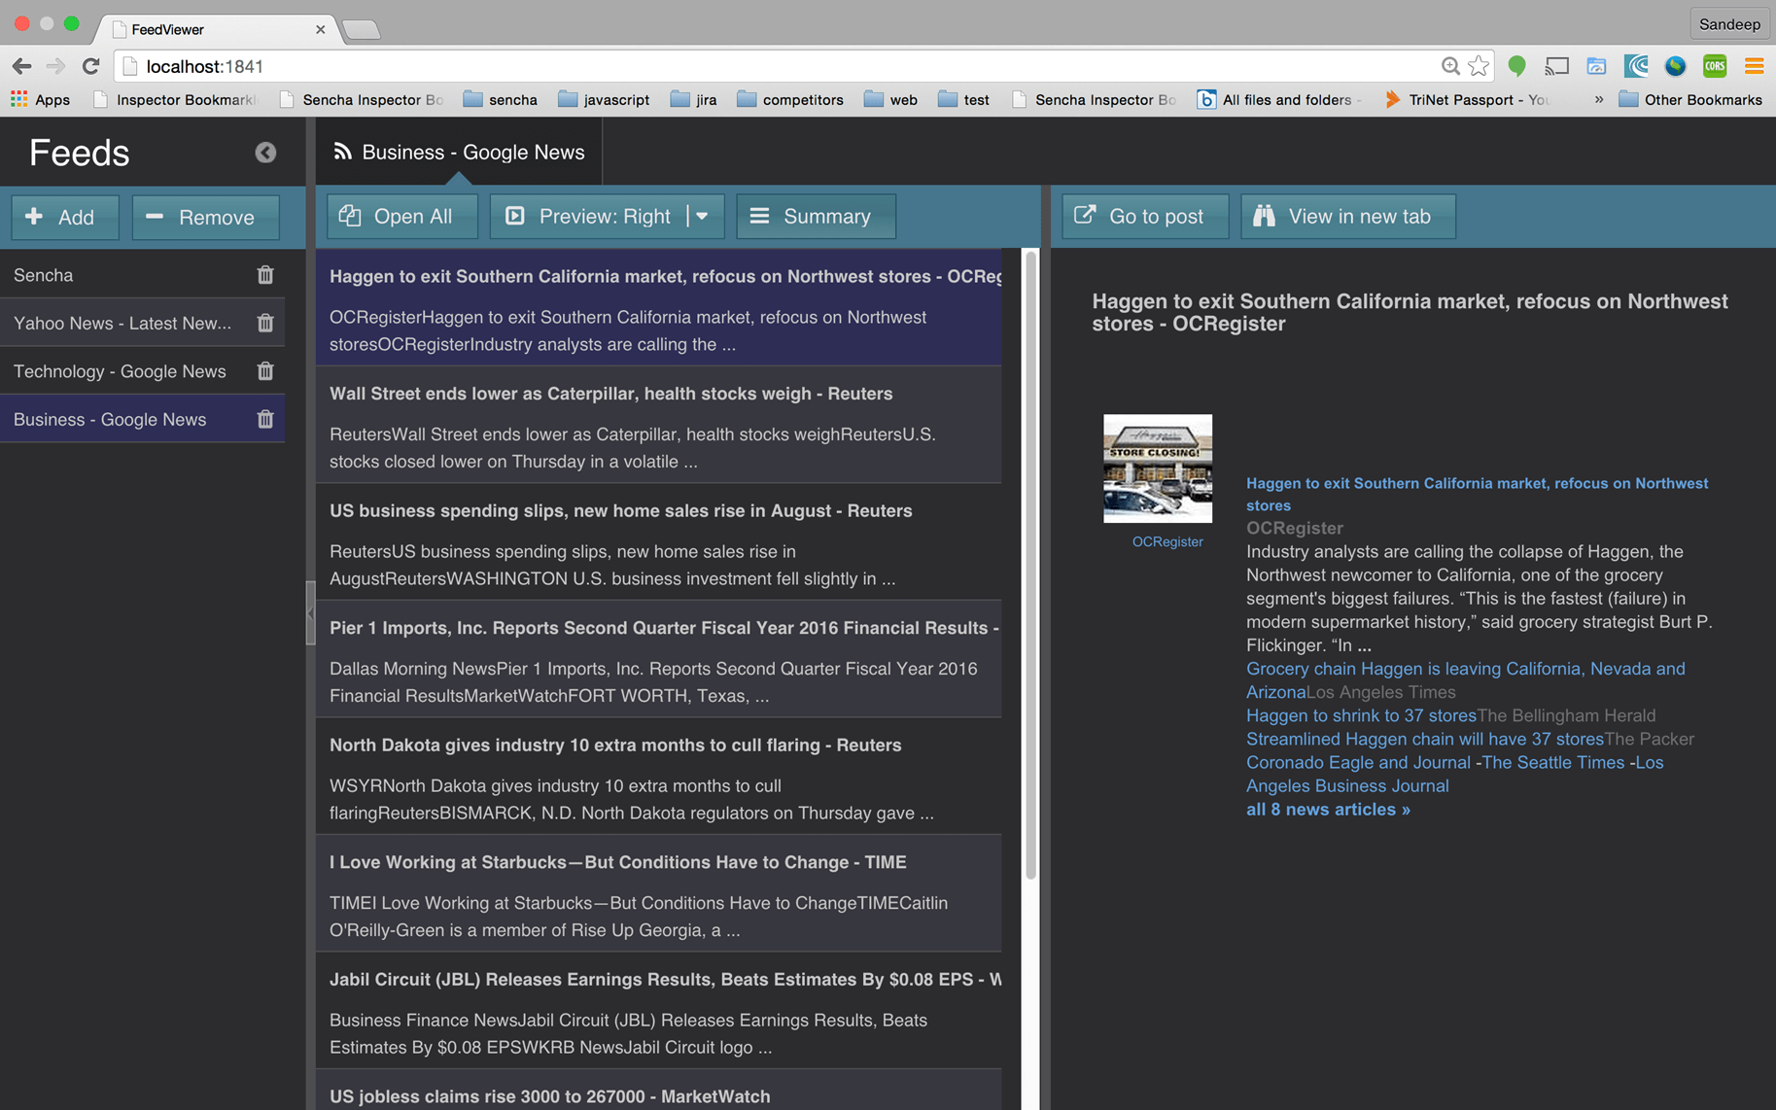Click the green Evernote extension icon
This screenshot has width=1776, height=1110.
[x=1516, y=66]
